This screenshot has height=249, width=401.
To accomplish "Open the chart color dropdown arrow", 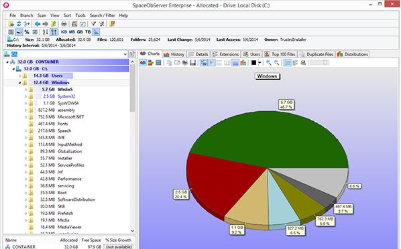I will [x=260, y=62].
